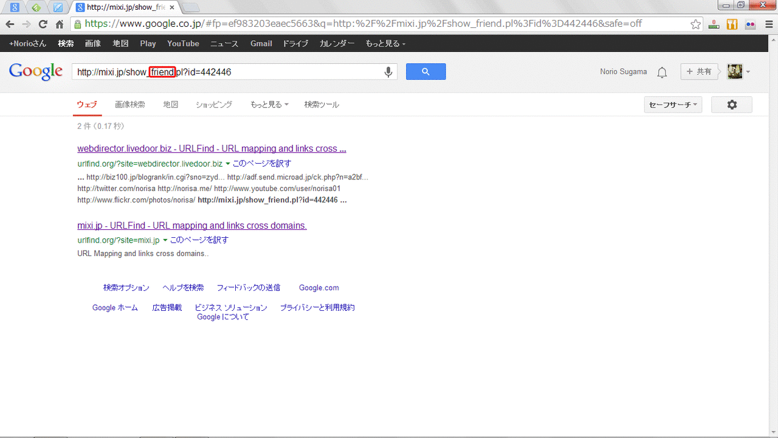778x438 pixels.
Task: Go to Google.com link
Action: (x=319, y=288)
